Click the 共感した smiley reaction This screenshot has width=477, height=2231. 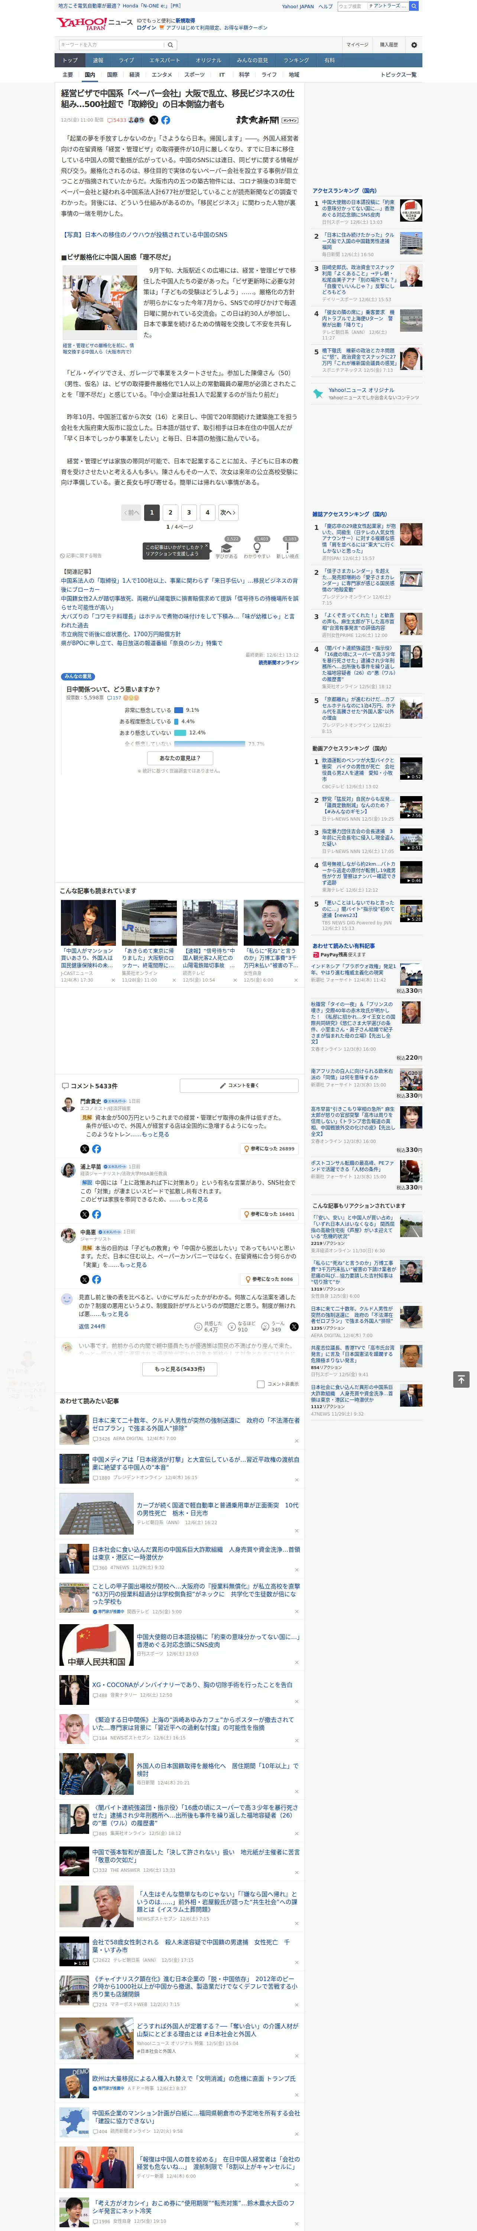[198, 1326]
